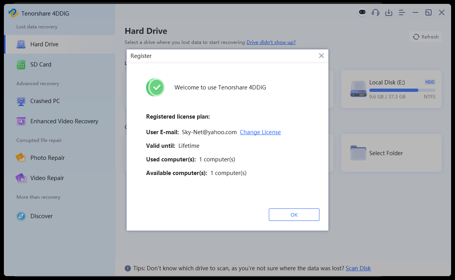This screenshot has height=280, width=455.
Task: Click the Used computer(s) label
Action: (x=171, y=159)
